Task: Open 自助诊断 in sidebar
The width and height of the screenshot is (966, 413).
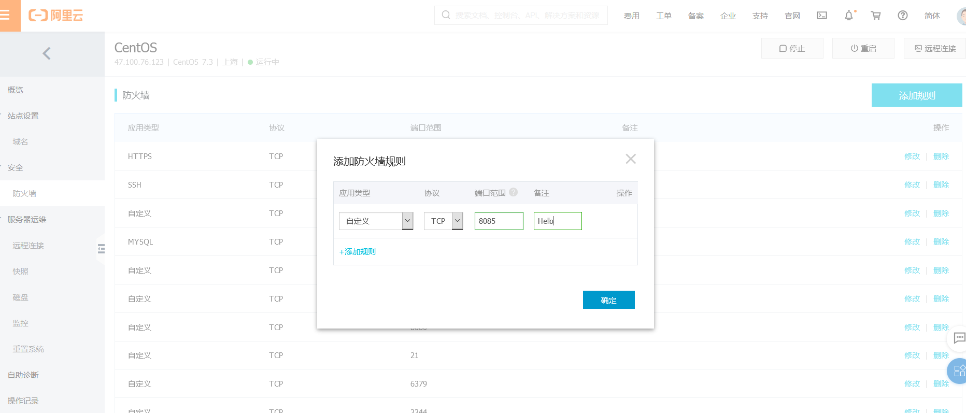Action: pyautogui.click(x=23, y=375)
